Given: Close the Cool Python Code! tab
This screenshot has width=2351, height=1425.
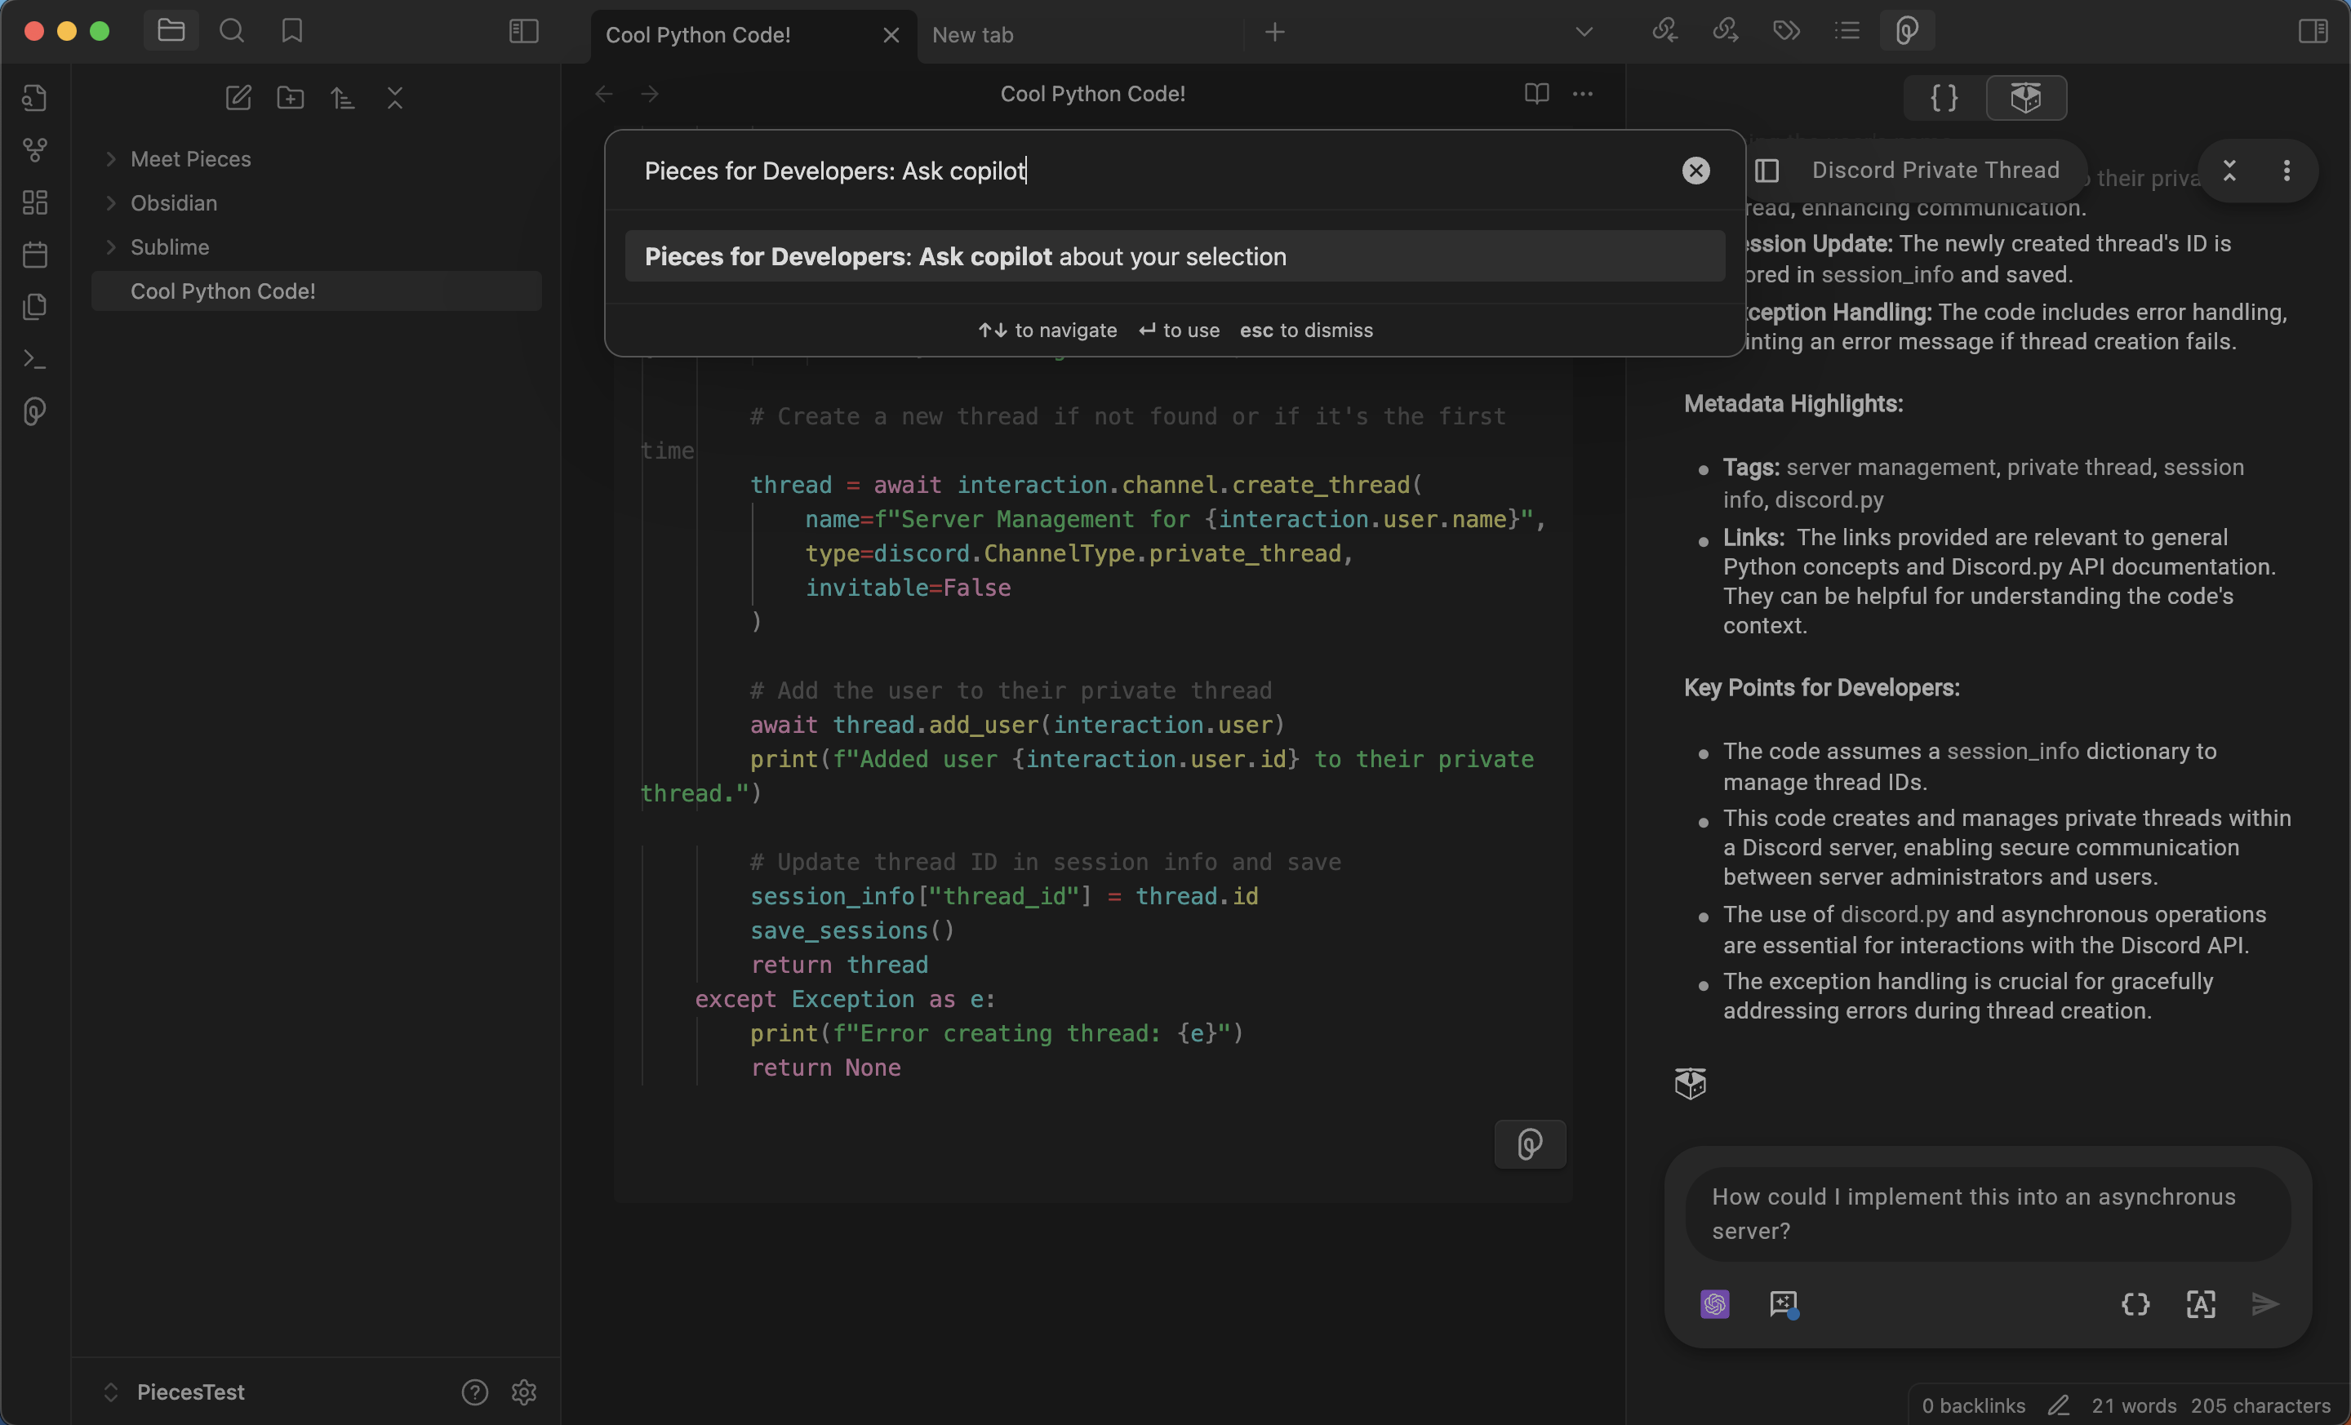Looking at the screenshot, I should point(891,35).
